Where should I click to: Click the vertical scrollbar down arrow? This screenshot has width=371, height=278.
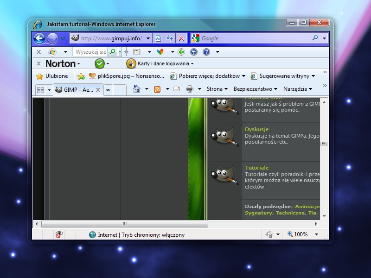point(324,216)
